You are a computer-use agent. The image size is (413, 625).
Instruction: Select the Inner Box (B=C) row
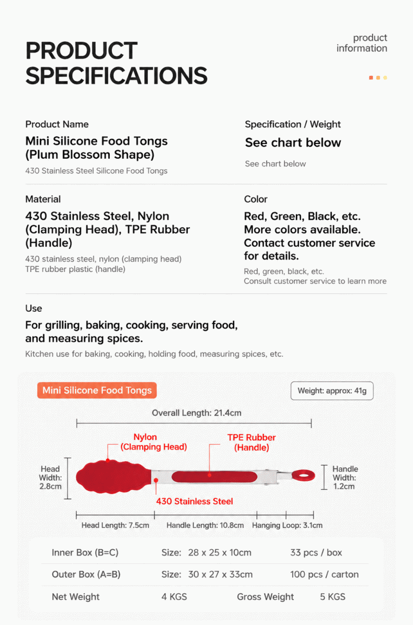[205, 552]
